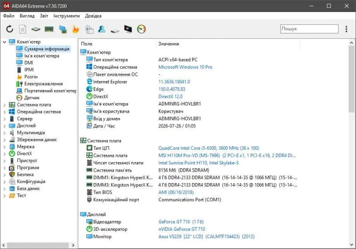Click the База даних icon in tree
Image resolution: width=356 pixels, height=249 pixels.
click(x=12, y=188)
